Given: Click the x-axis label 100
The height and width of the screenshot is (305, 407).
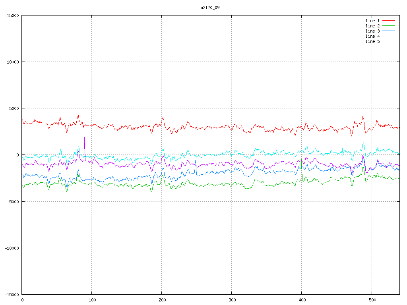Looking at the screenshot, I should [x=92, y=300].
